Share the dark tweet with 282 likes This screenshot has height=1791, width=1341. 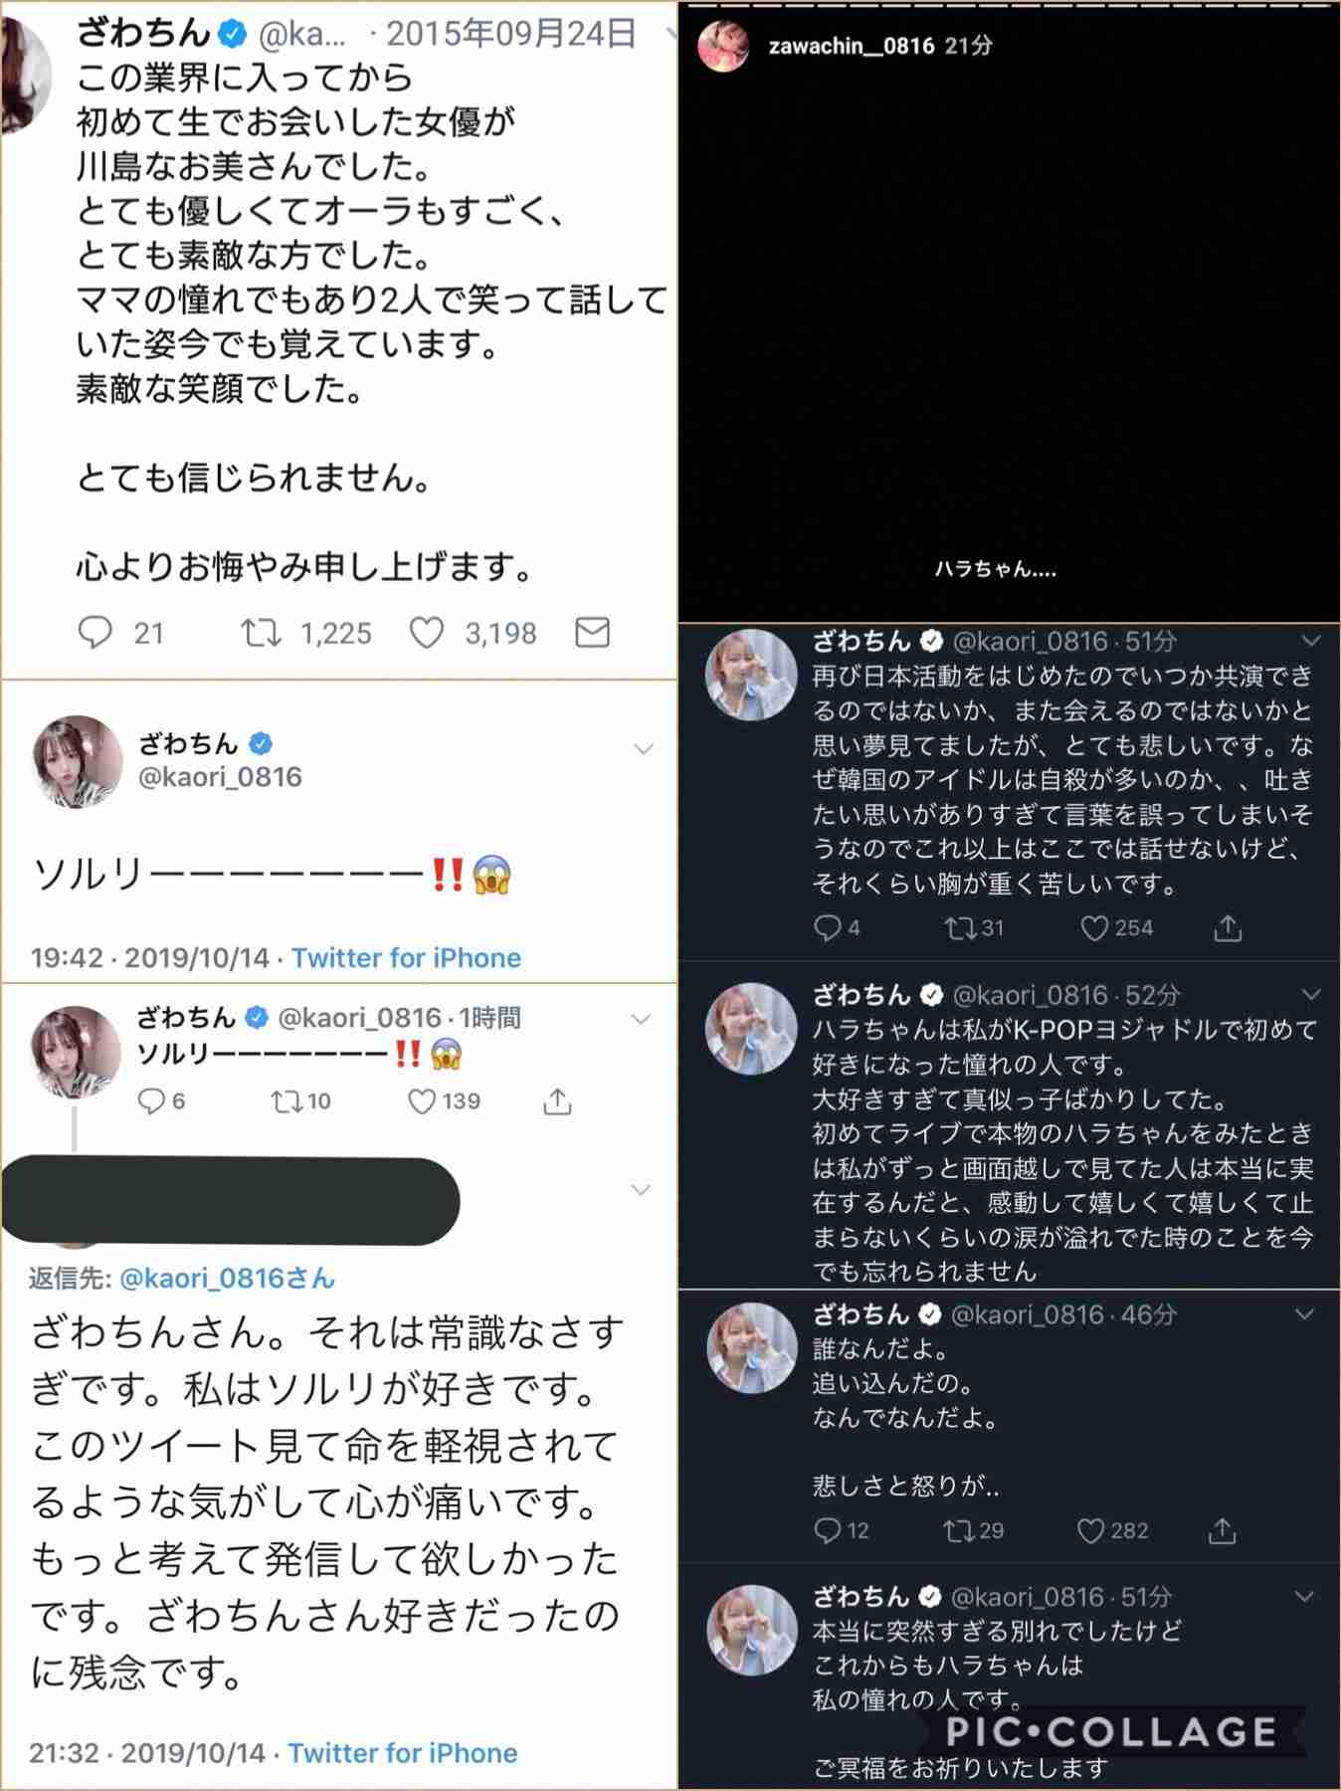coord(1222,1530)
